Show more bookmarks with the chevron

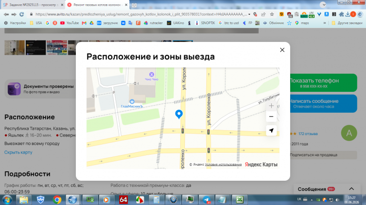click(325, 23)
